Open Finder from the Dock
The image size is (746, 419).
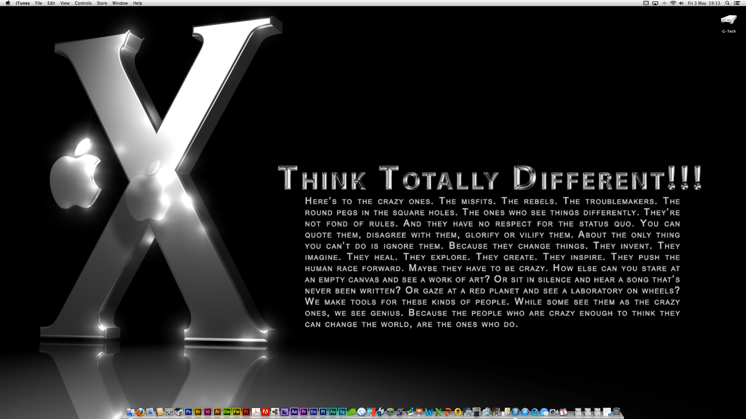coord(131,412)
